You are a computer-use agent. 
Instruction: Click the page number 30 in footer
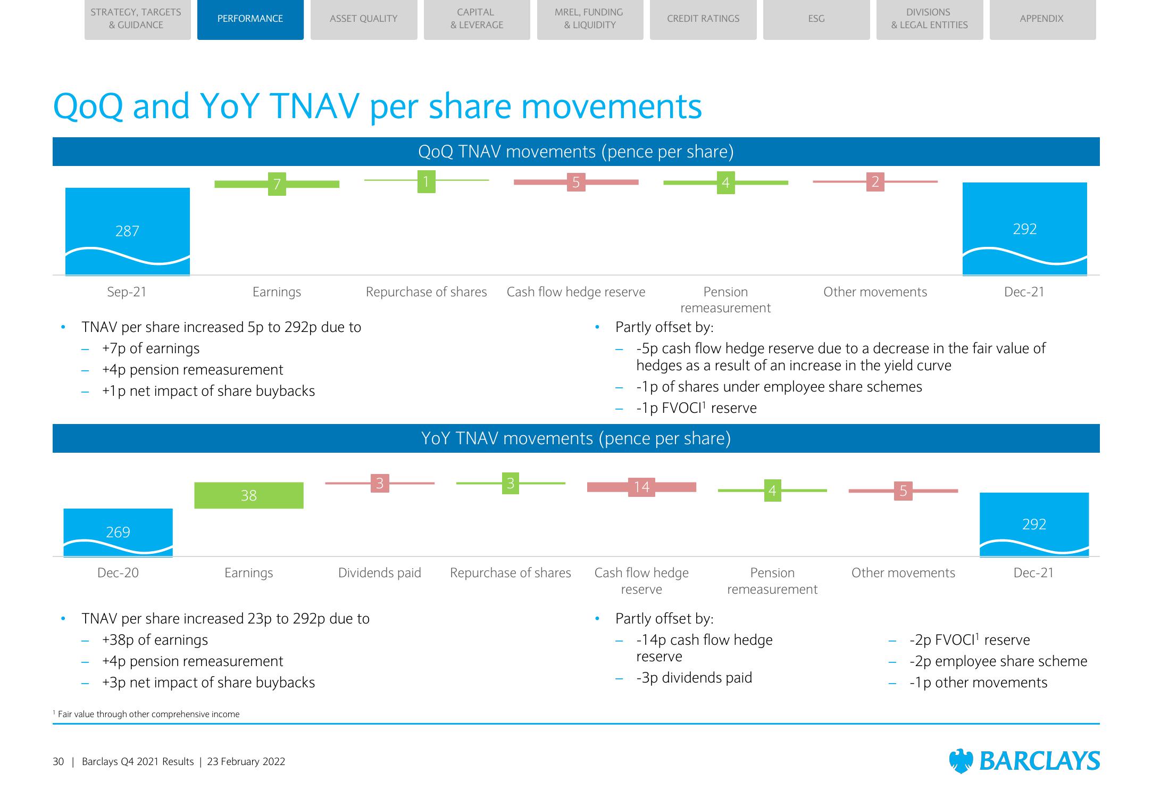click(58, 761)
